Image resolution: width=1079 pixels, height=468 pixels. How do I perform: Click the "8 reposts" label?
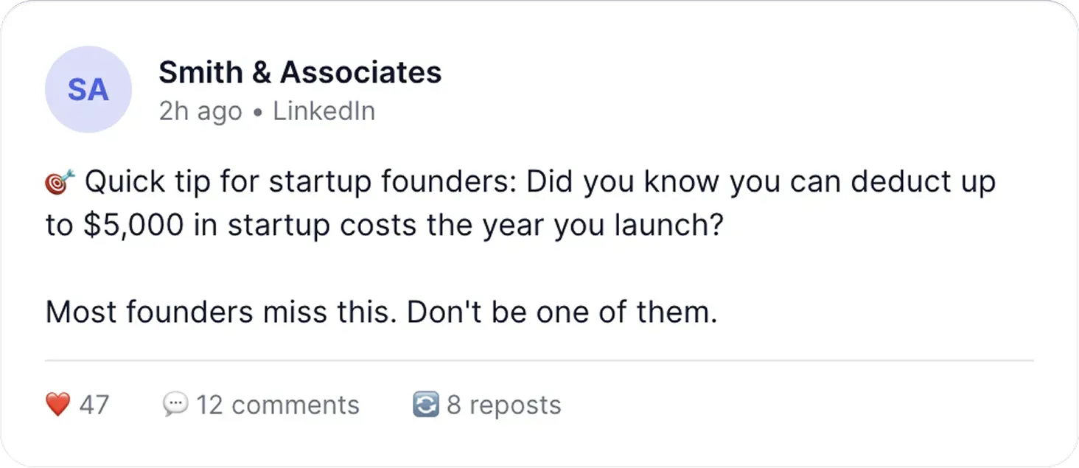coord(503,405)
